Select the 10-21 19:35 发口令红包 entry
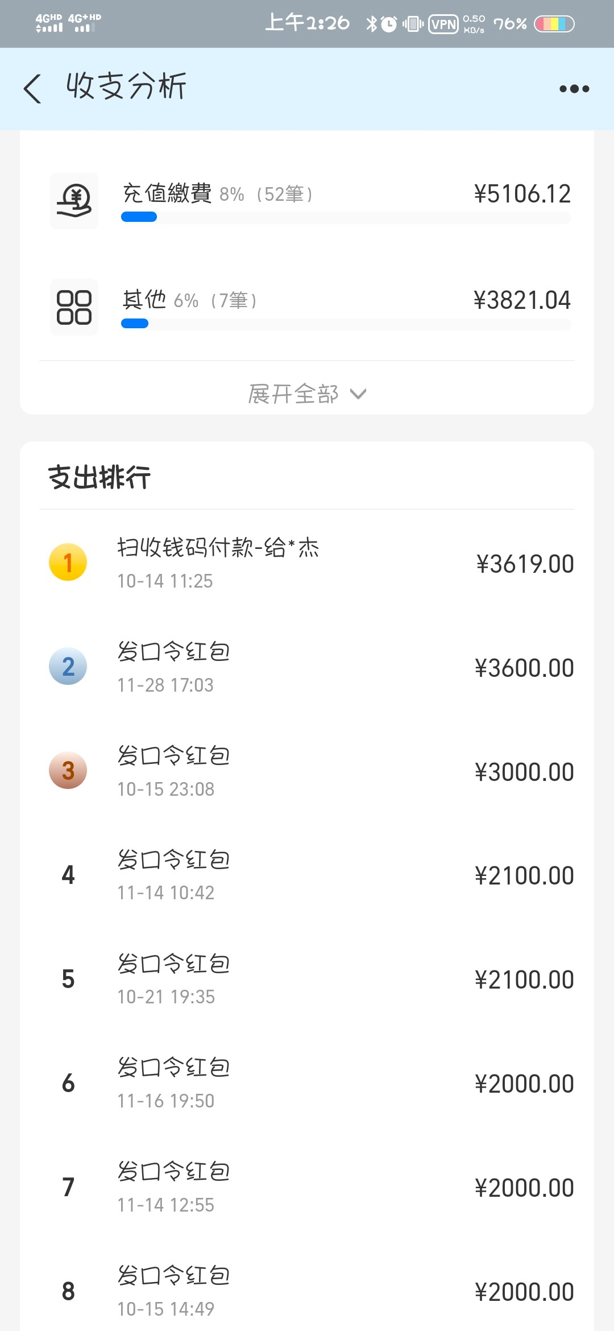The height and width of the screenshot is (1331, 614). [307, 979]
